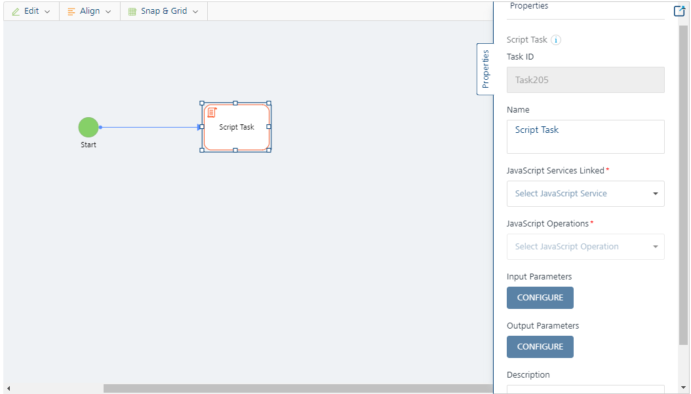Click the Edit pencil icon

click(16, 11)
